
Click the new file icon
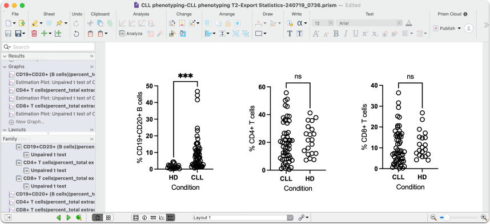tap(8, 23)
